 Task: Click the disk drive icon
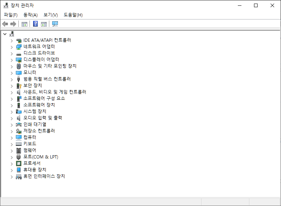(19, 54)
